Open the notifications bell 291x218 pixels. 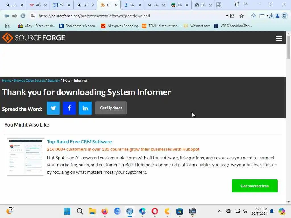pos(272,211)
